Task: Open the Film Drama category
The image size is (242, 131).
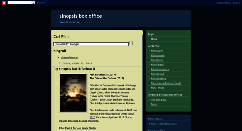Action: pyautogui.click(x=157, y=60)
